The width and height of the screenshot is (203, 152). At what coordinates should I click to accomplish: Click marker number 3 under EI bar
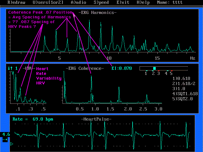pos(159,73)
